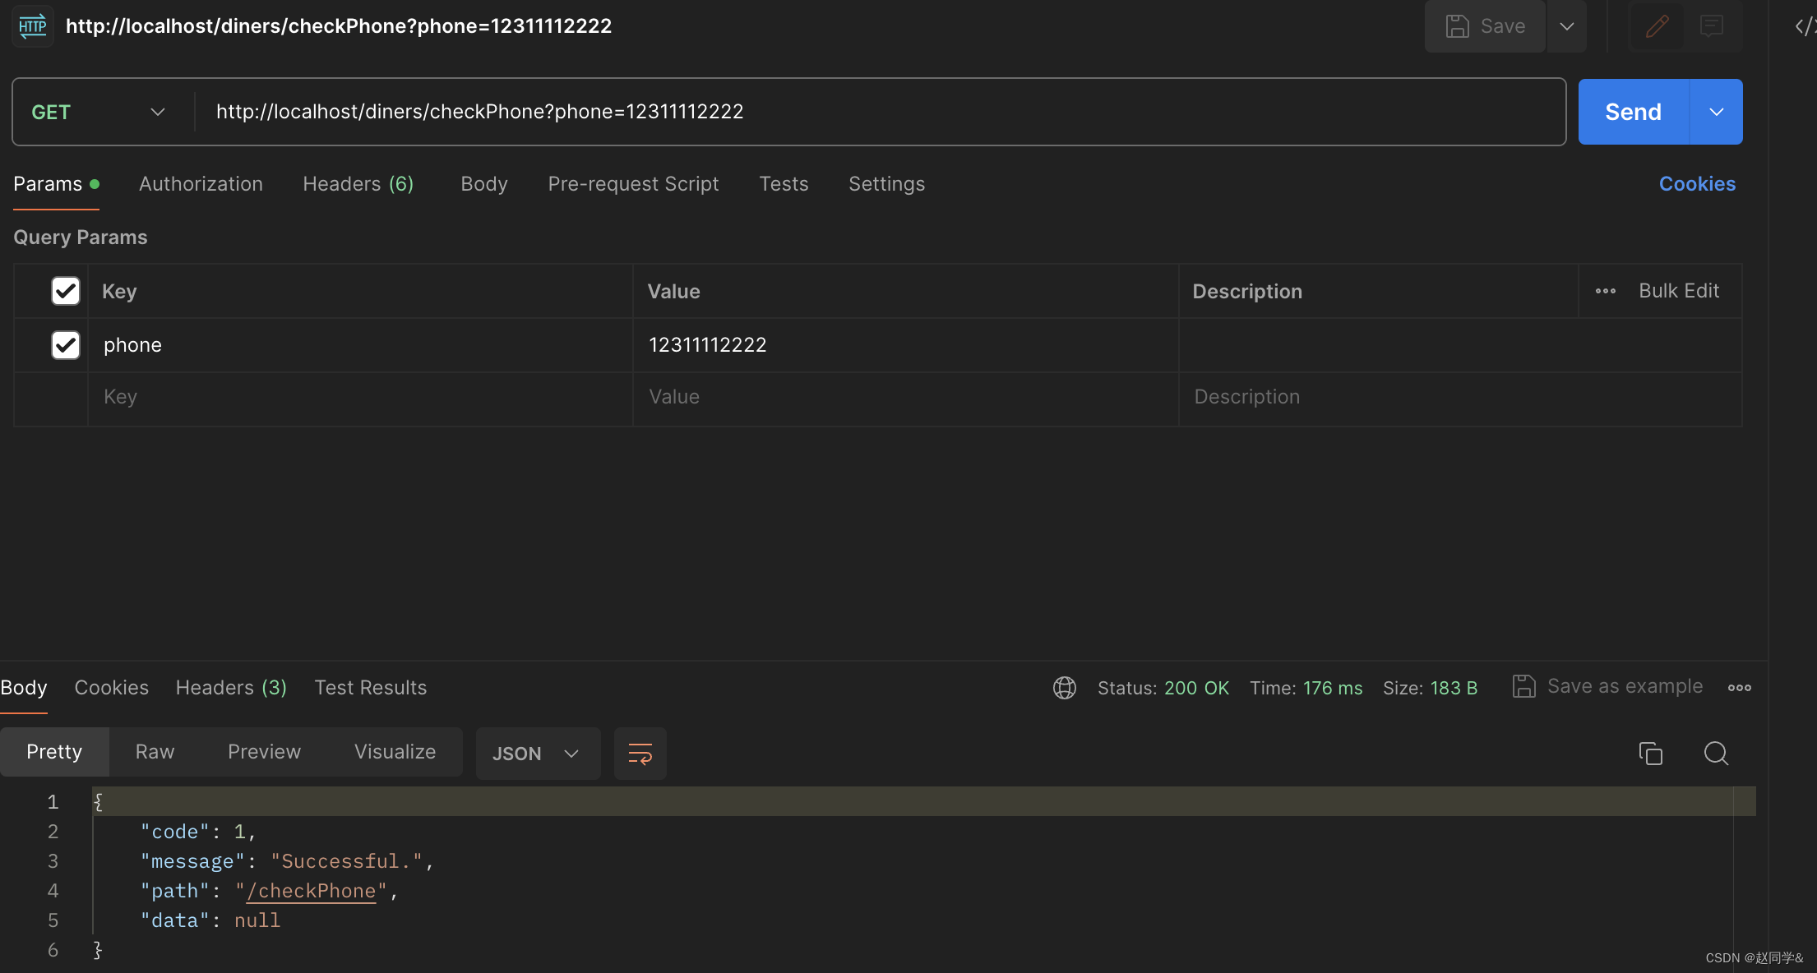The height and width of the screenshot is (973, 1817).
Task: Click the request URL input field
Action: 880,112
